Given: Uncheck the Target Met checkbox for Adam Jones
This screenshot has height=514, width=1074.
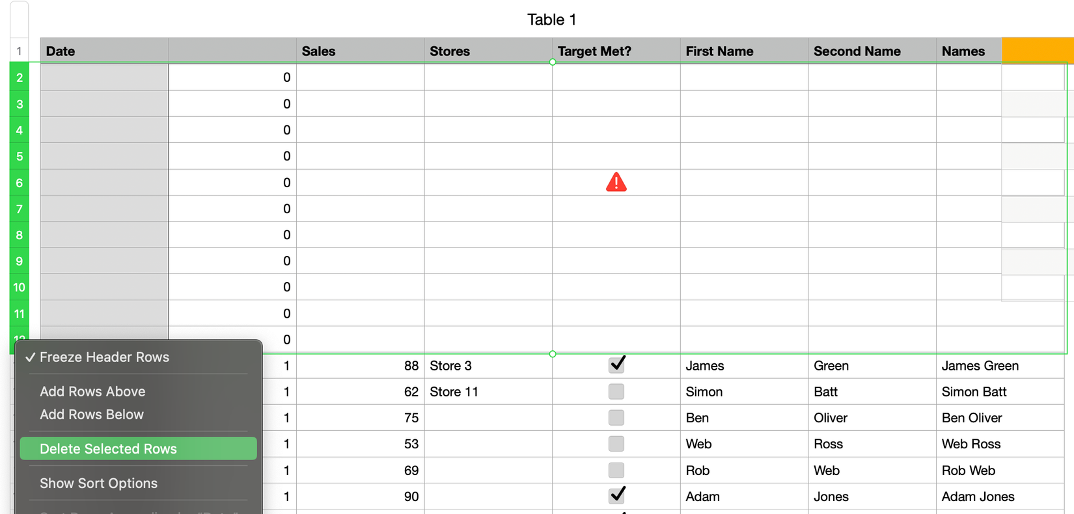Looking at the screenshot, I should (x=616, y=496).
